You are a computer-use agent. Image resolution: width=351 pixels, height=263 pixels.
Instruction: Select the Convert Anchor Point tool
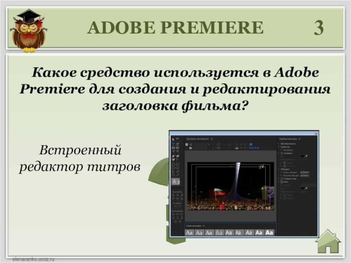tap(178, 160)
